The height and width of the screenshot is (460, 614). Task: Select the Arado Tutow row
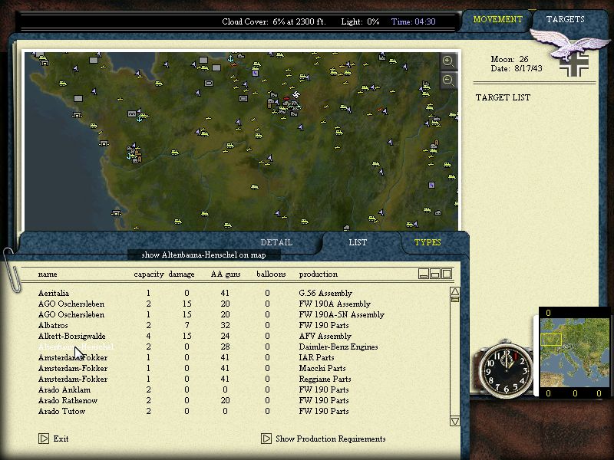coord(212,412)
